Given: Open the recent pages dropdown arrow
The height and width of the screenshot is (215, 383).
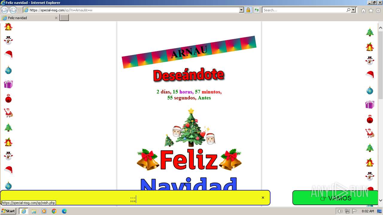Looking at the screenshot, I should click(19, 10).
